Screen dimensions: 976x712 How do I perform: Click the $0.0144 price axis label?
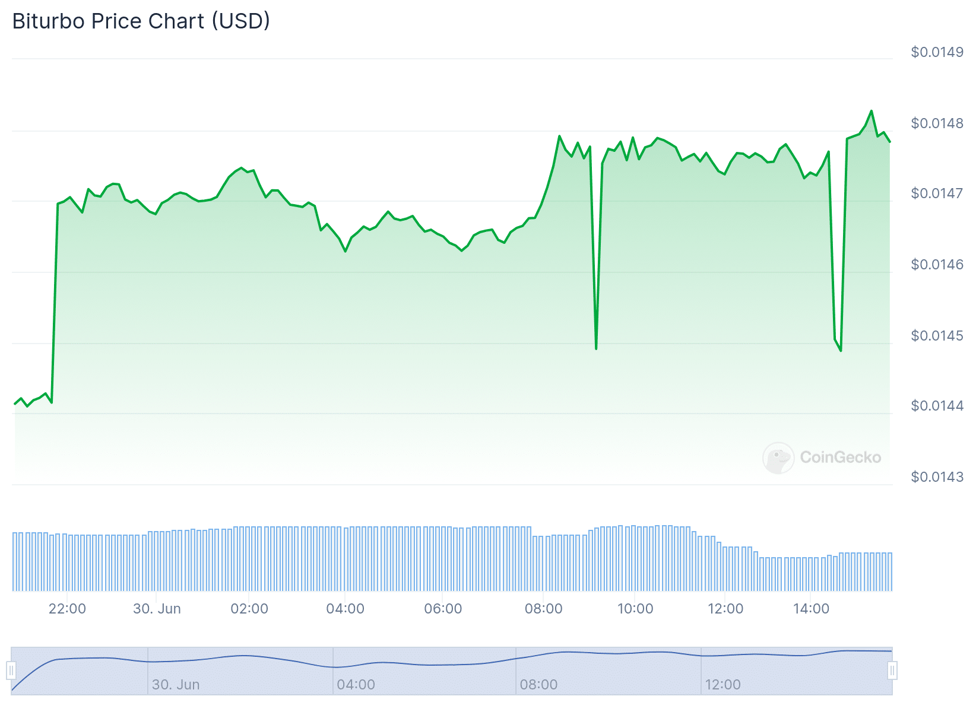[937, 406]
